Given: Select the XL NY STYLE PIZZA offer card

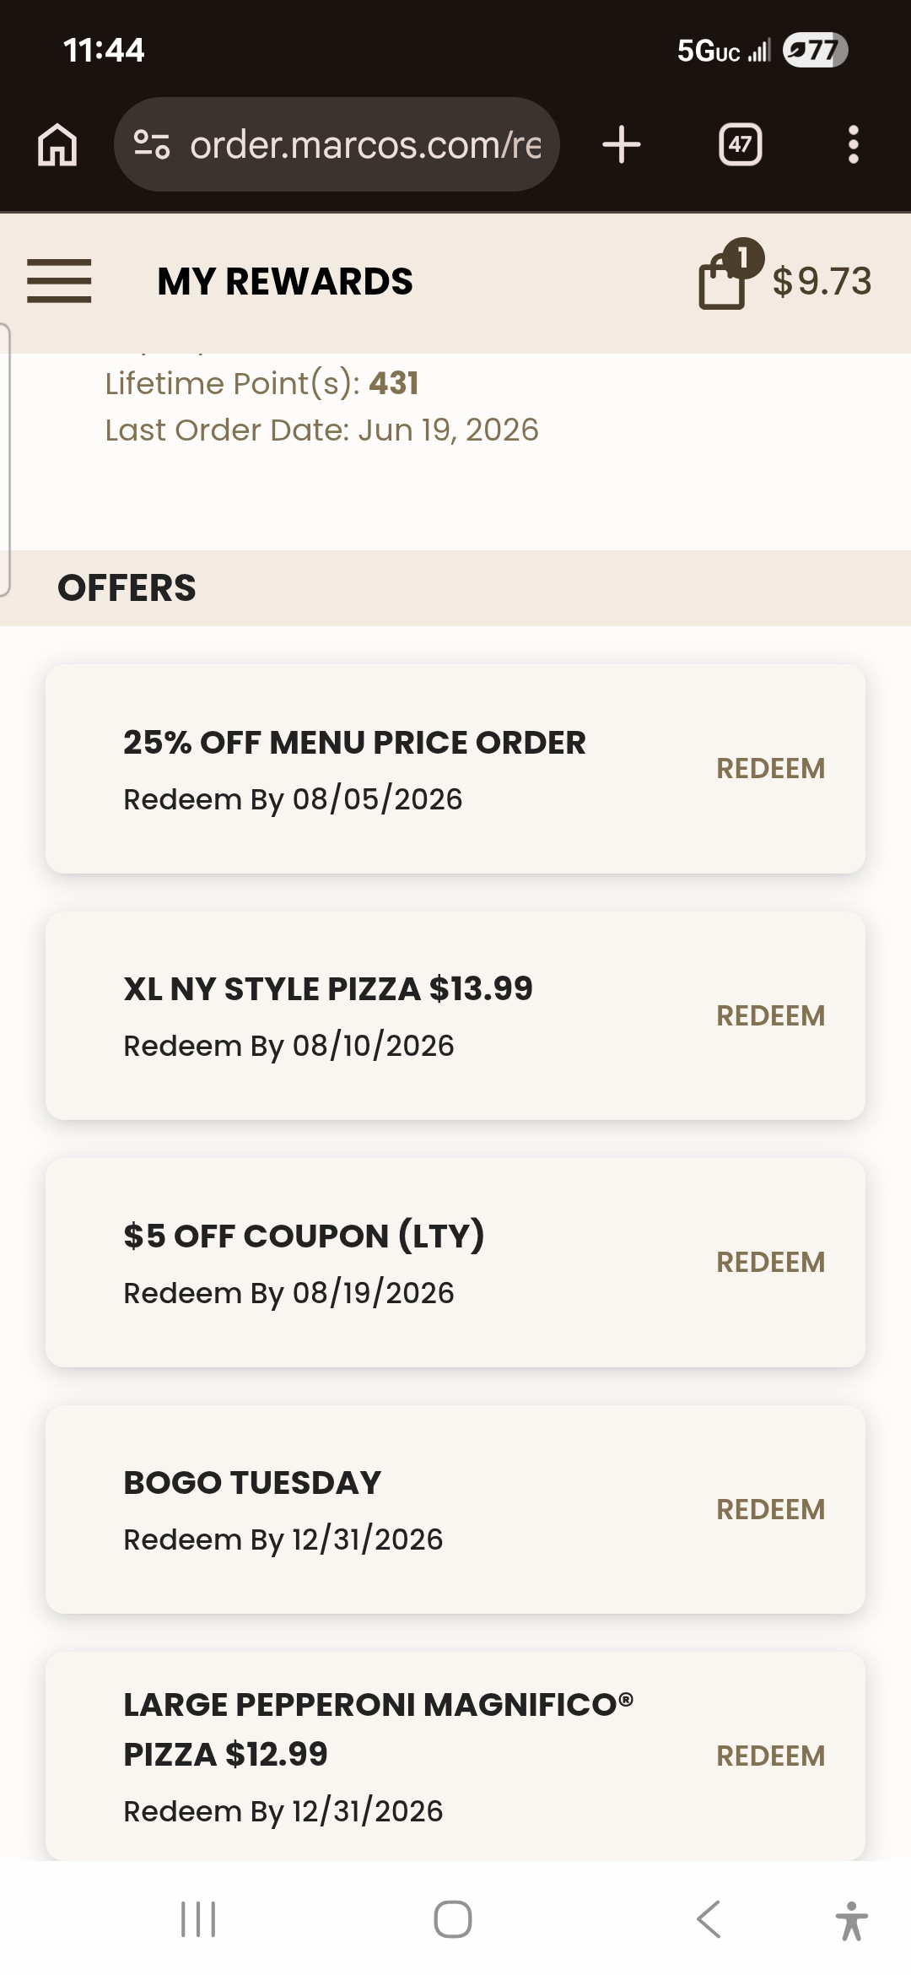Looking at the screenshot, I should (x=455, y=1016).
